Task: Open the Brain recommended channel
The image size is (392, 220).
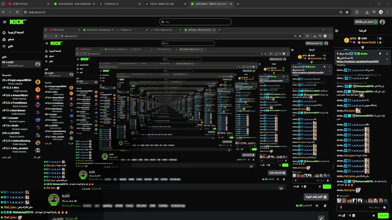Action: [21, 127]
